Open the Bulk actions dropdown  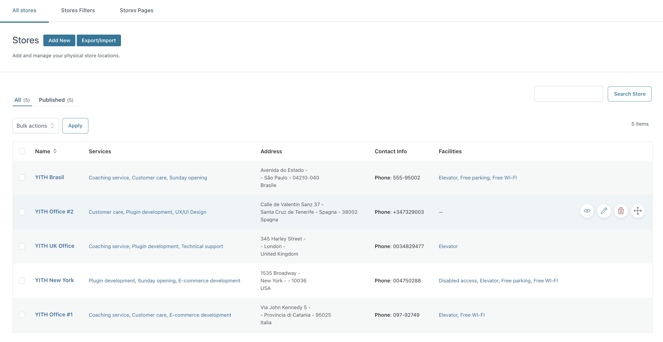tap(36, 126)
